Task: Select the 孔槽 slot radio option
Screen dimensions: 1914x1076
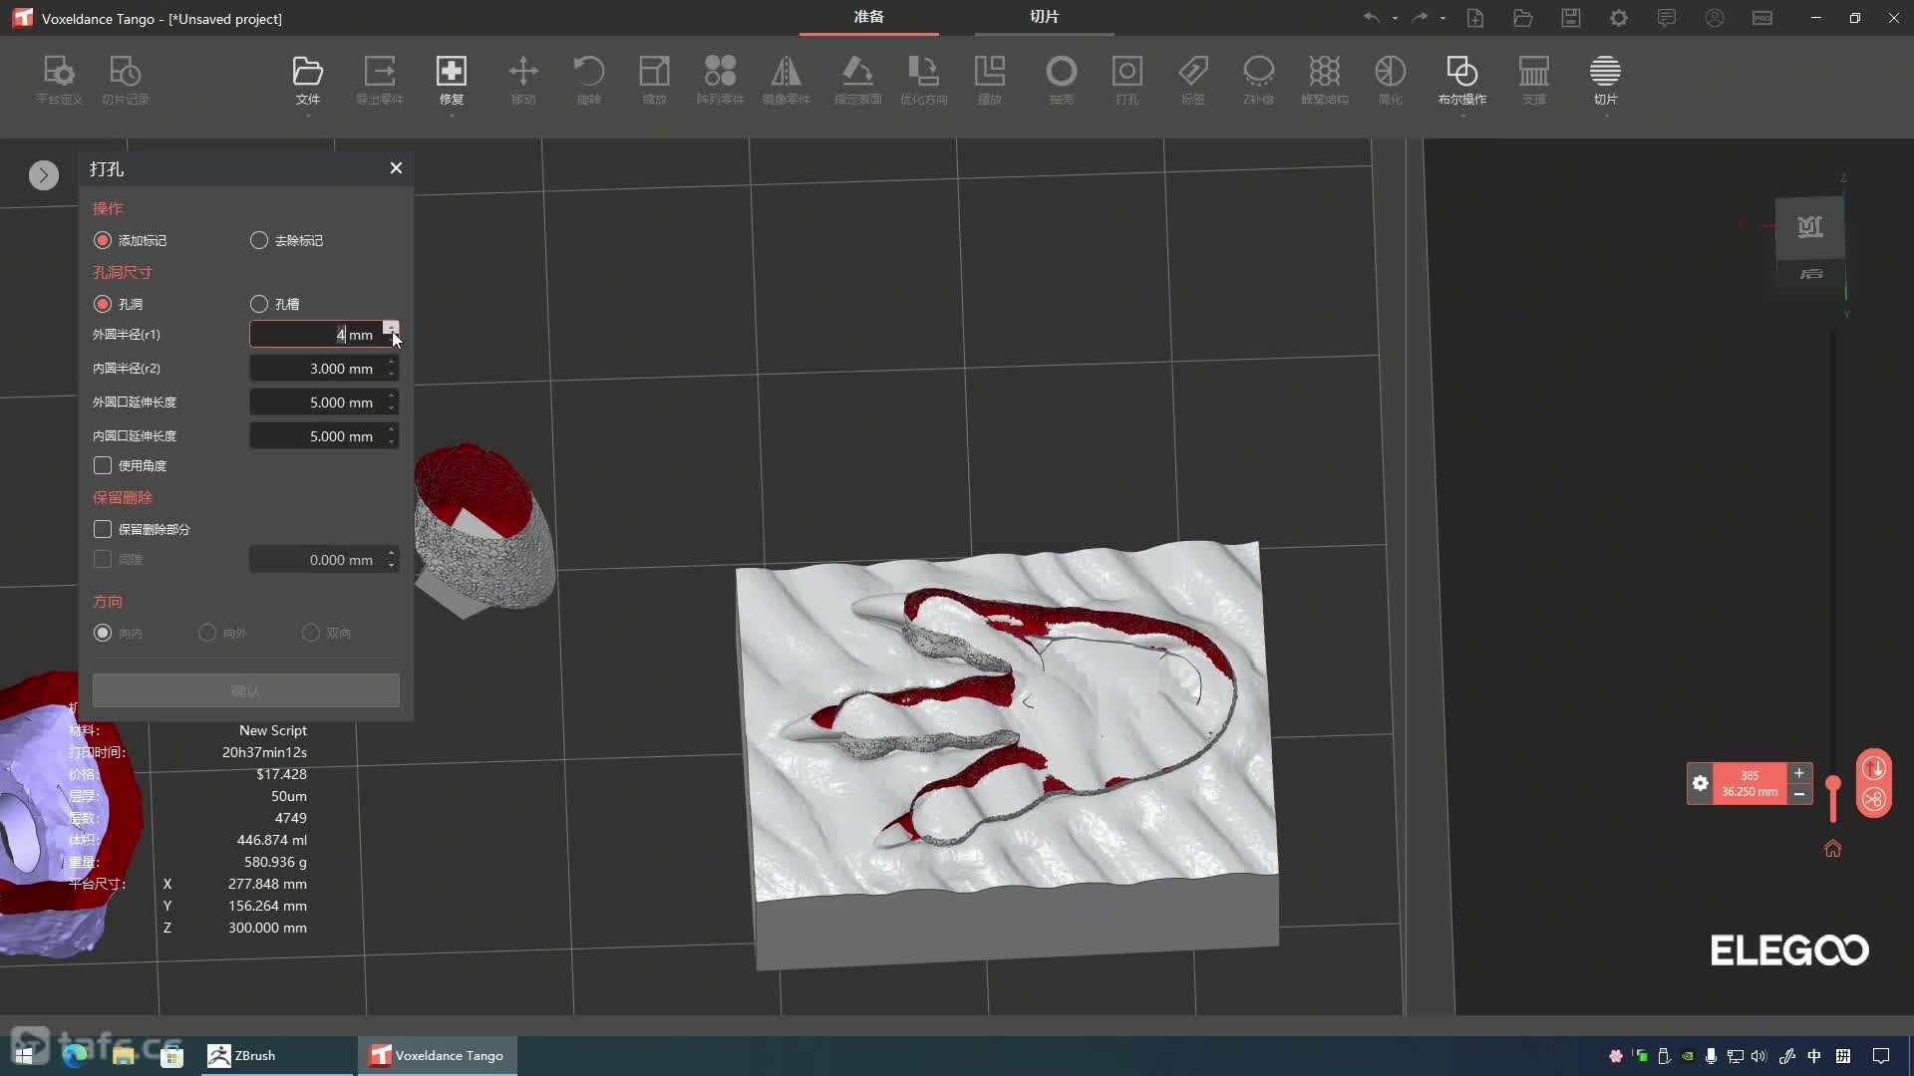Action: pyautogui.click(x=259, y=304)
